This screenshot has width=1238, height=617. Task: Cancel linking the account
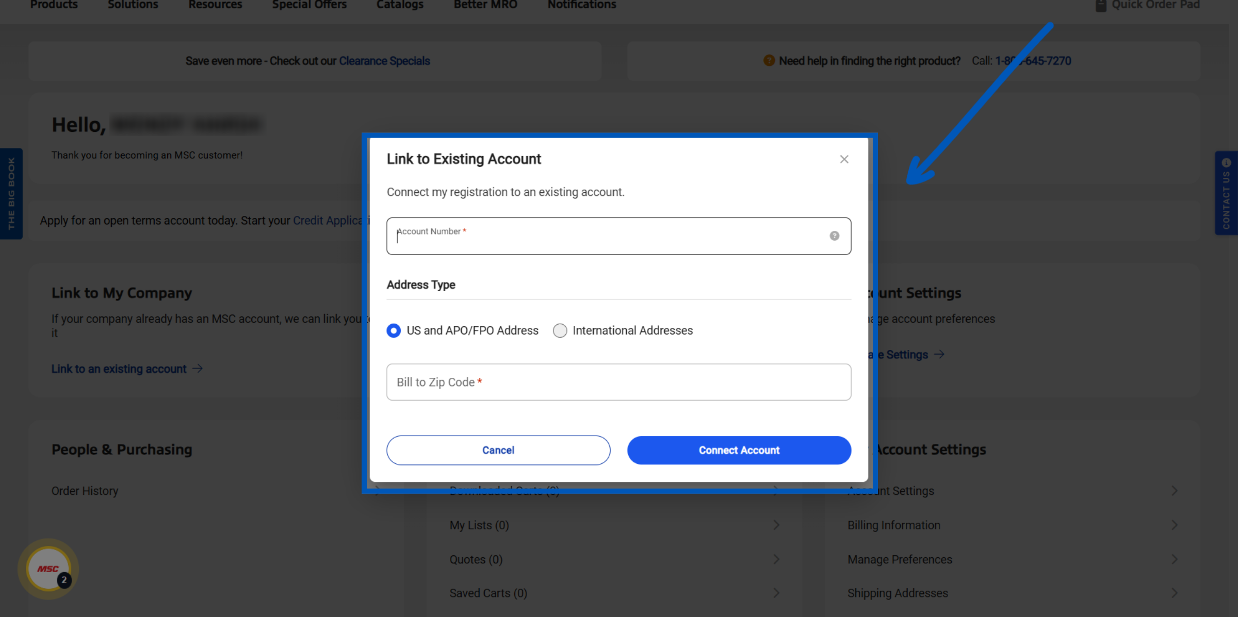pyautogui.click(x=498, y=450)
